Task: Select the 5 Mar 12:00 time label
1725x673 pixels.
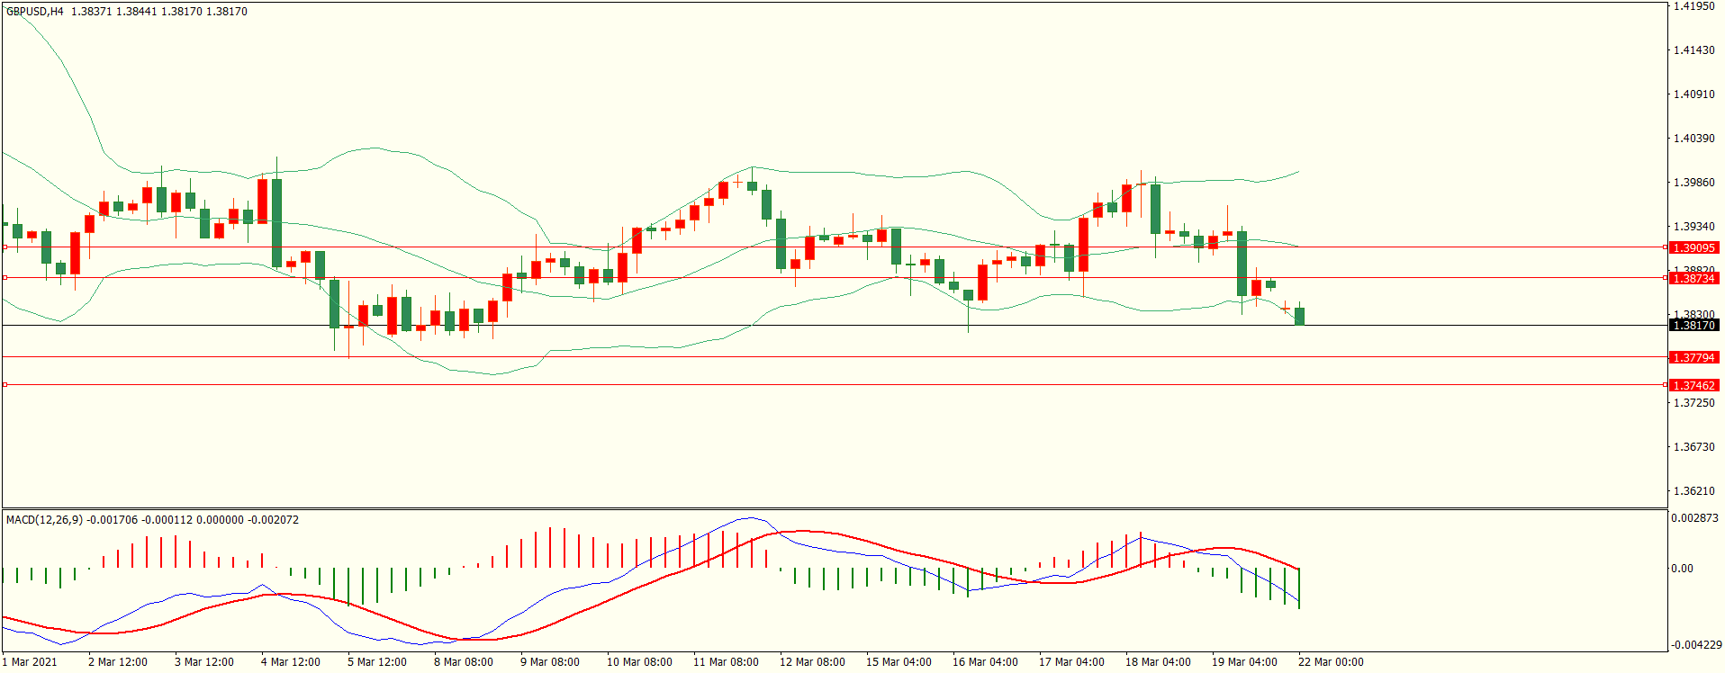Action: click(377, 662)
